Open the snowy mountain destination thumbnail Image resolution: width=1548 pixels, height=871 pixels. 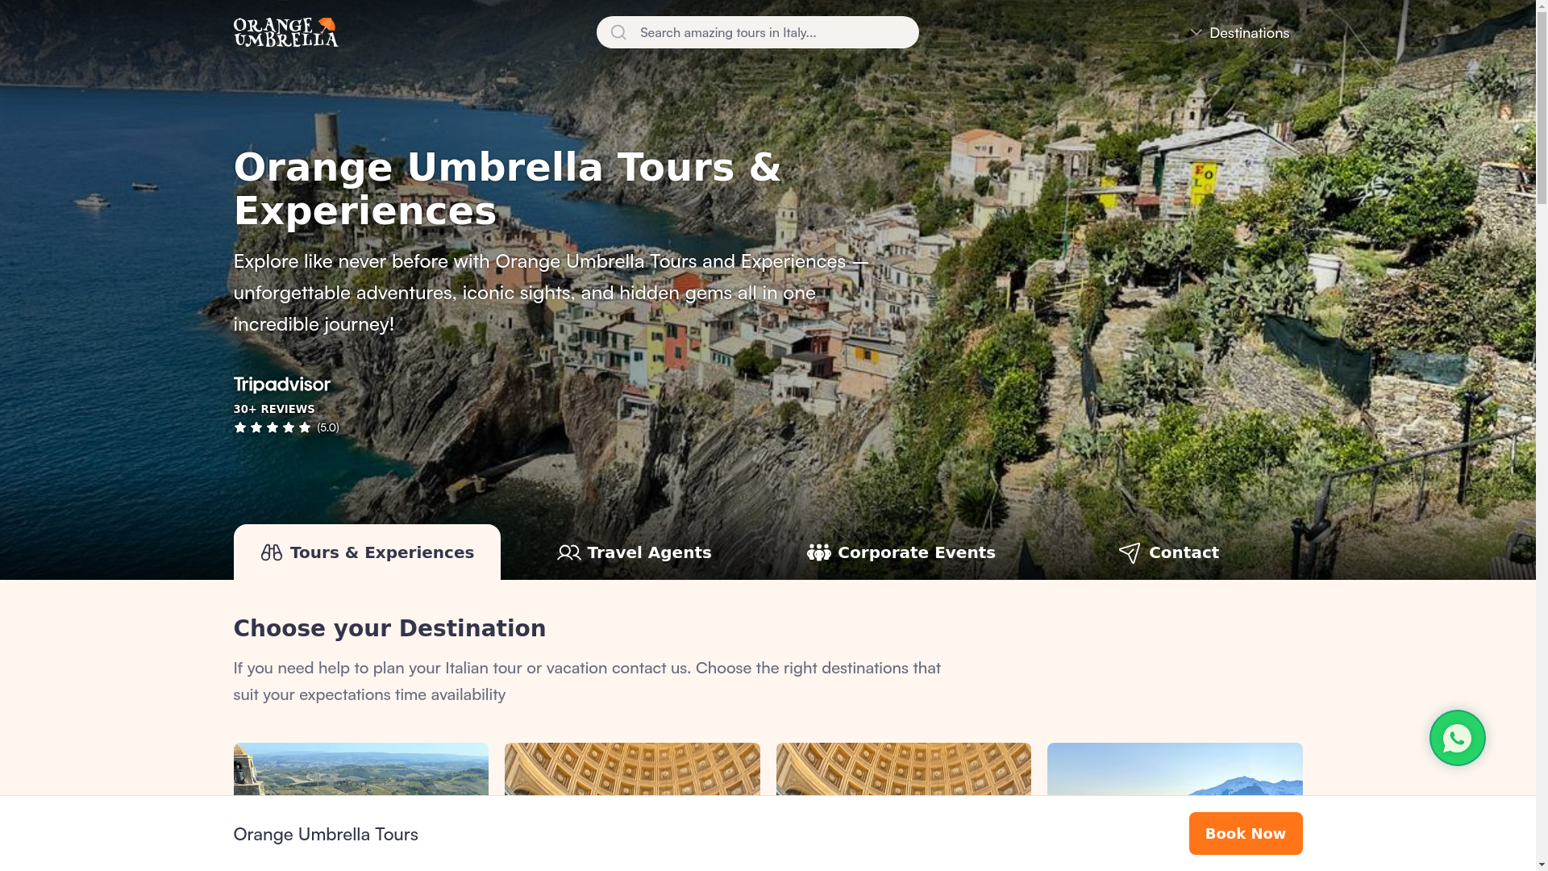coord(1174,769)
